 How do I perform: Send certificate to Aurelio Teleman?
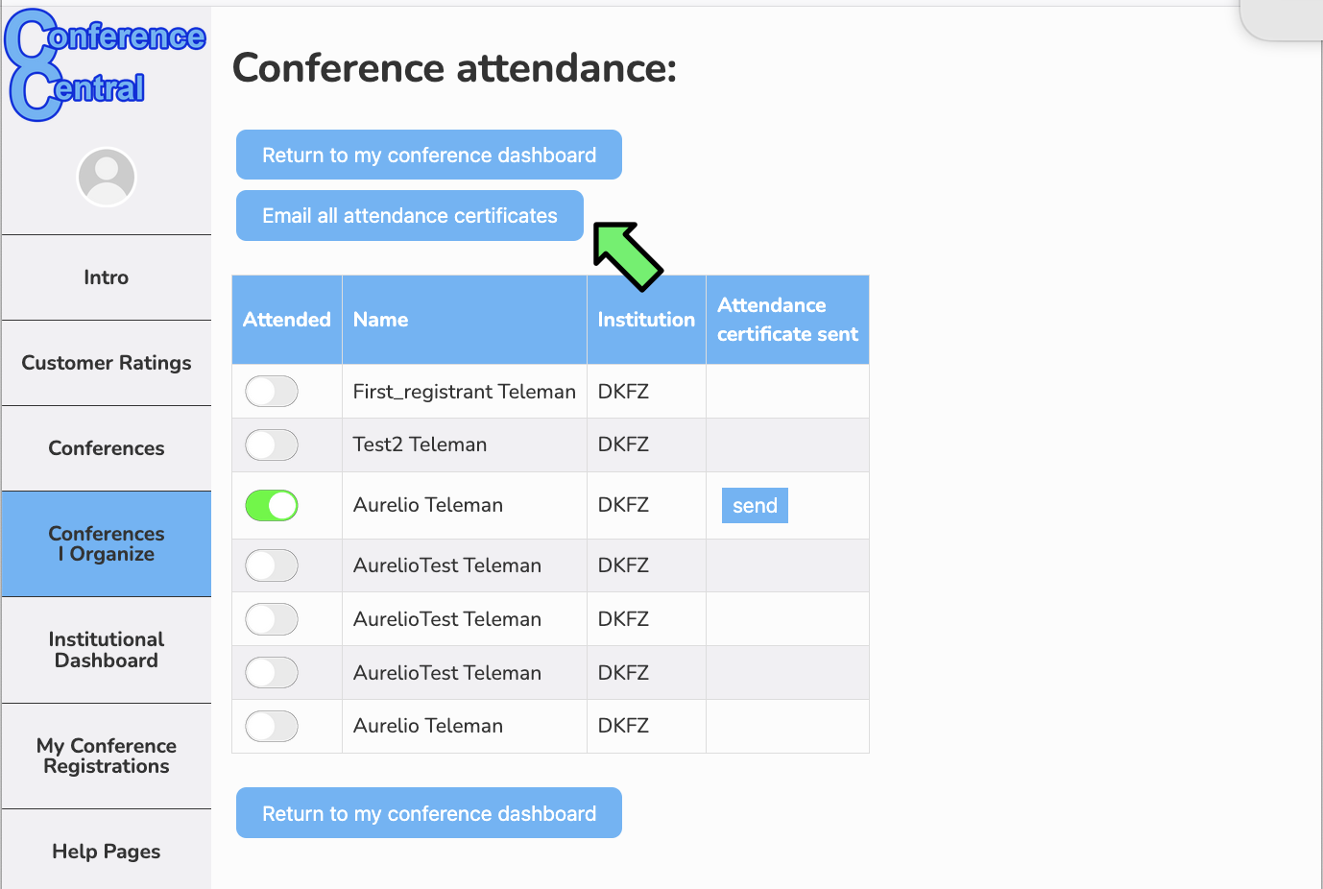pos(755,506)
